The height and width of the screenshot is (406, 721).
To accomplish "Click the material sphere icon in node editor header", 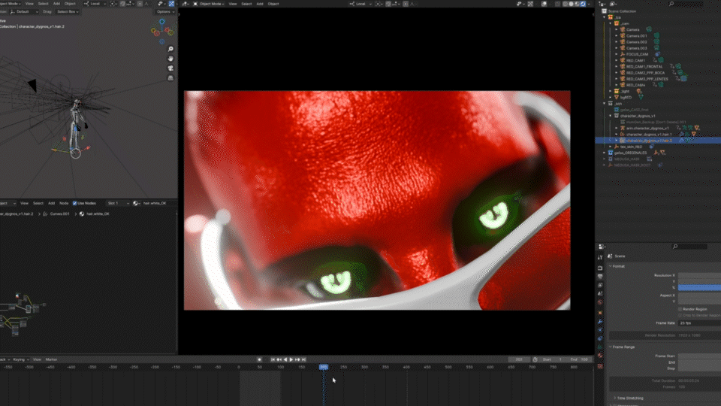I will tap(136, 203).
